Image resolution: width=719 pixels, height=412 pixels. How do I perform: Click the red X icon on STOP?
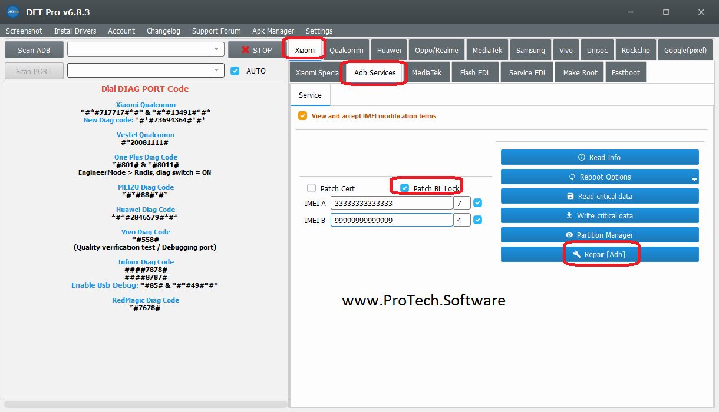[246, 50]
